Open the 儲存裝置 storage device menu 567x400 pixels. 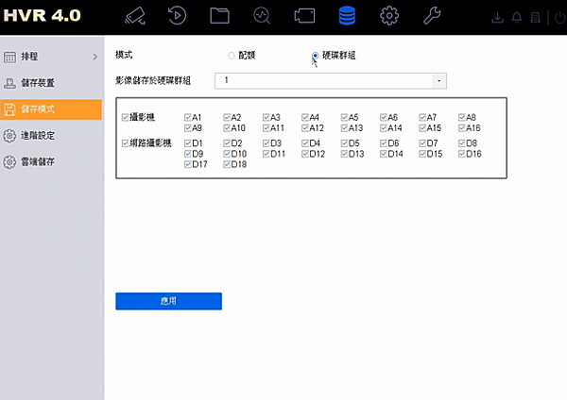51,83
